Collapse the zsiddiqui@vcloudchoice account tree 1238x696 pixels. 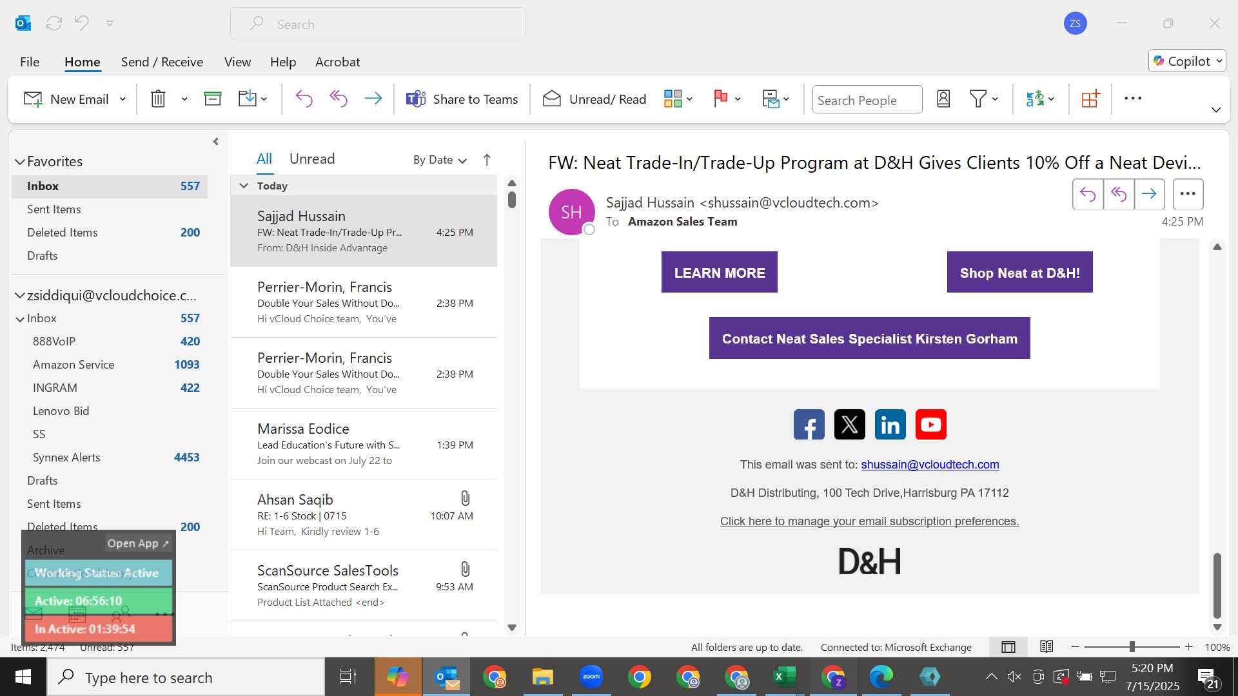click(20, 296)
